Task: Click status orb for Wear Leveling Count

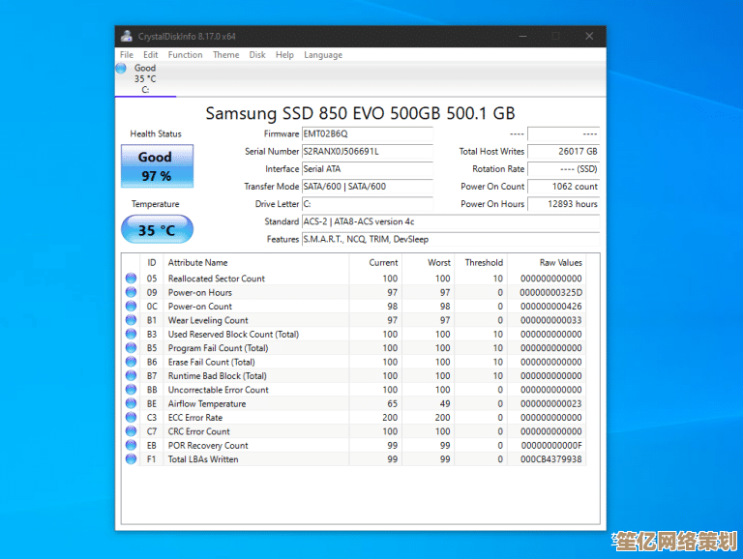Action: point(131,320)
